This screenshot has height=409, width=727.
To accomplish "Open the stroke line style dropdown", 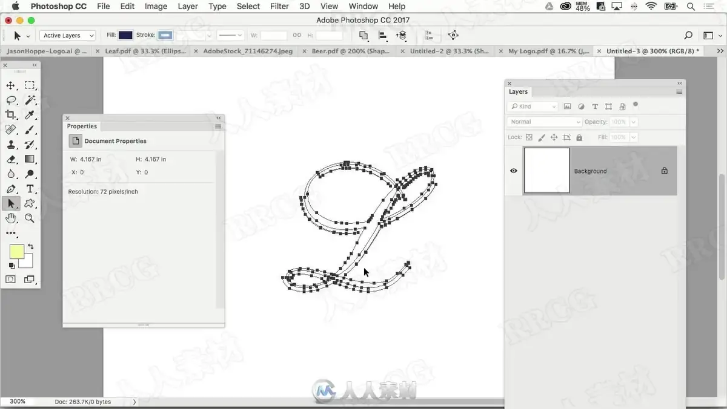I will (x=230, y=36).
